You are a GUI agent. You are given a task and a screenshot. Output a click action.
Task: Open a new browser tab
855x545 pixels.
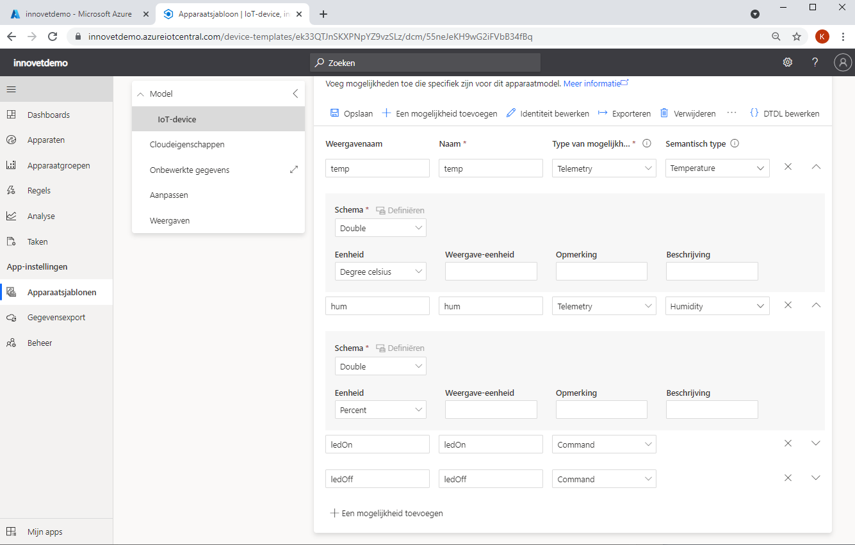click(323, 14)
